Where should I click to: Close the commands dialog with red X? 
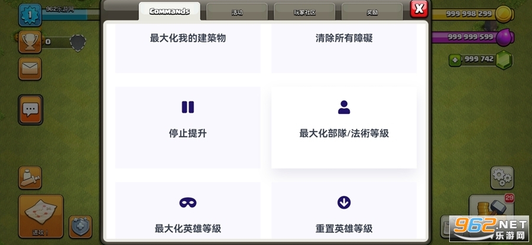click(x=419, y=9)
